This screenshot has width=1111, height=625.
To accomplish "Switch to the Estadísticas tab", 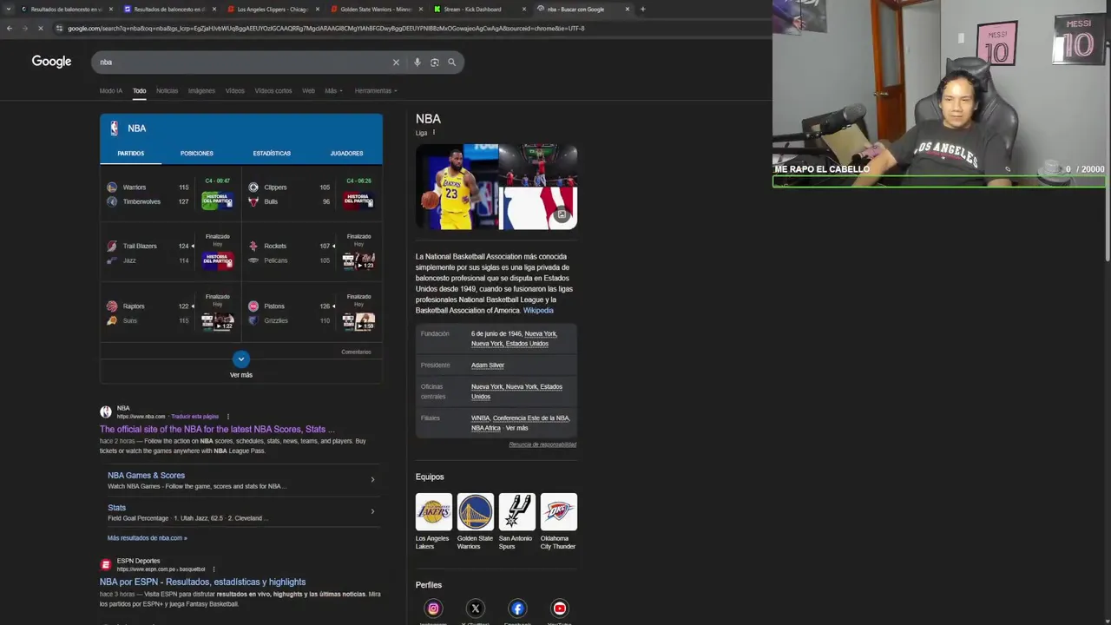I will (x=272, y=154).
